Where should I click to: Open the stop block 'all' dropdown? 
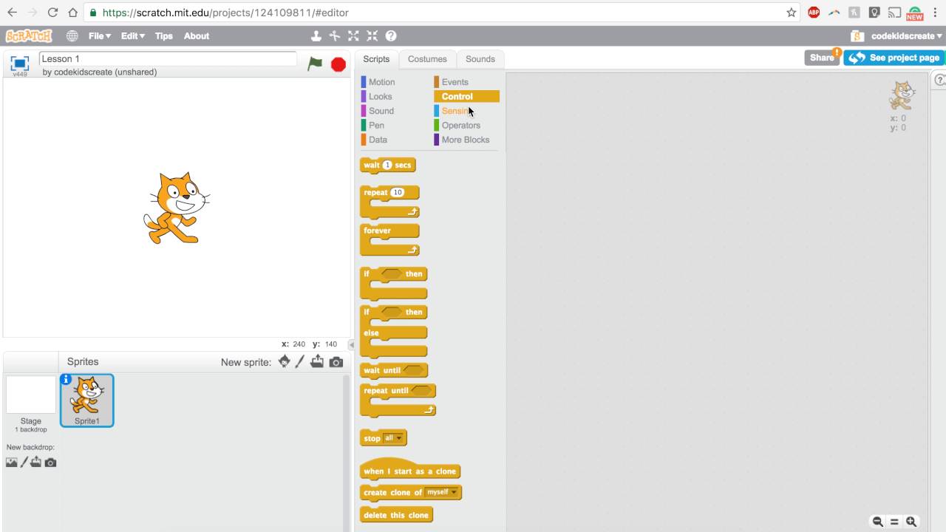coord(394,438)
